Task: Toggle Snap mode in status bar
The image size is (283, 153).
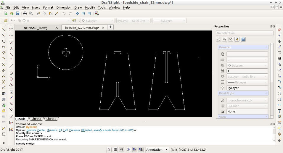Action: tap(109, 149)
